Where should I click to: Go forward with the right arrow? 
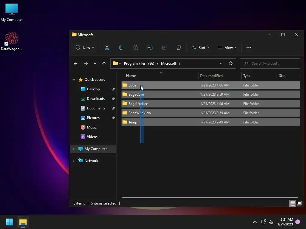86,64
